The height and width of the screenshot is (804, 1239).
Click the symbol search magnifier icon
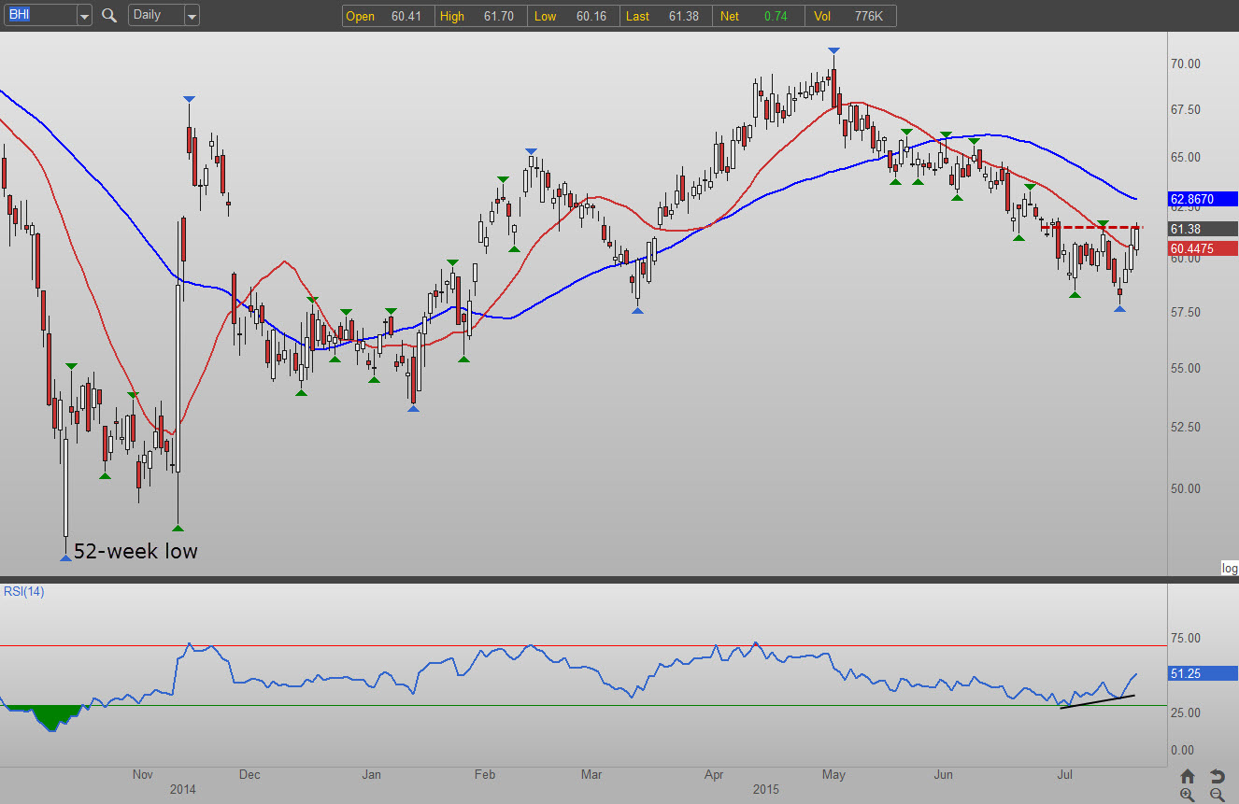pyautogui.click(x=109, y=15)
